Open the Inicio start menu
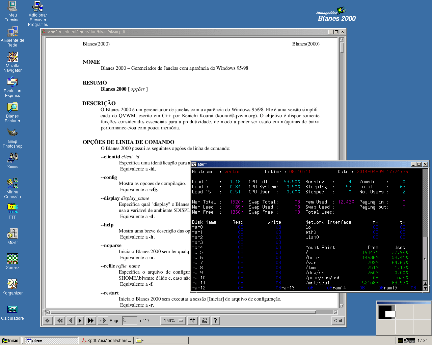 10,341
